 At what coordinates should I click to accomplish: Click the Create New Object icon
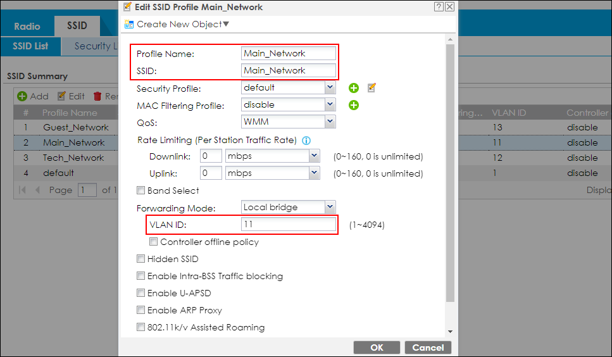tap(129, 24)
